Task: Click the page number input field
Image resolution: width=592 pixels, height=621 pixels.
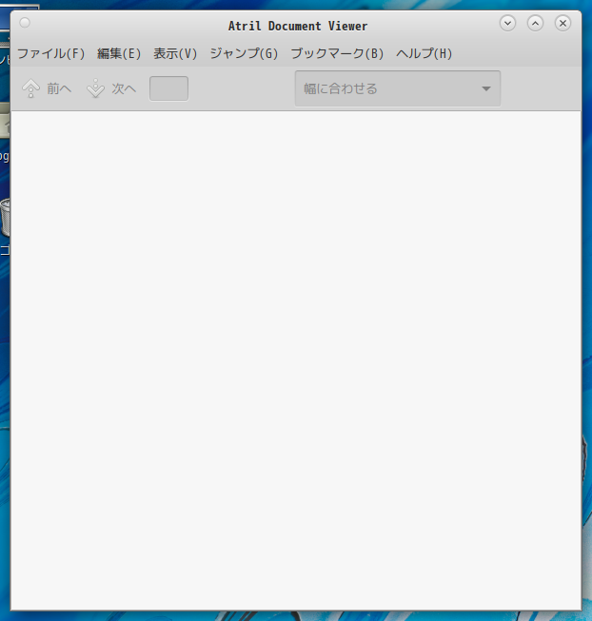Action: (168, 88)
